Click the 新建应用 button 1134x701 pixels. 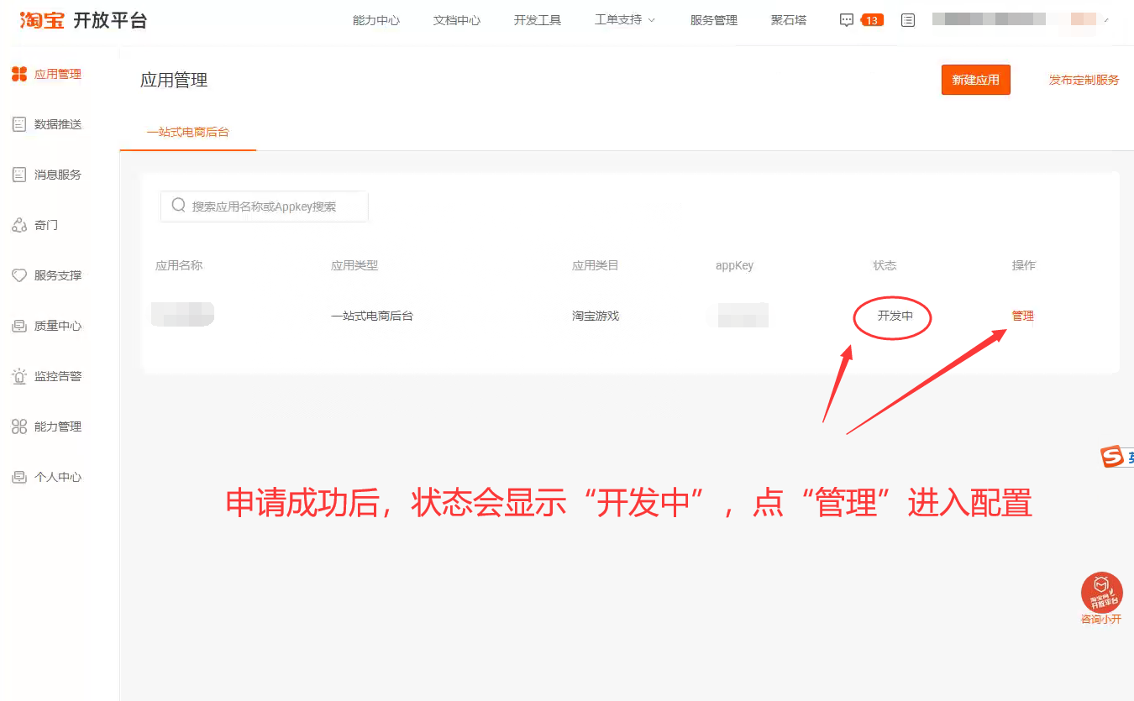(976, 80)
